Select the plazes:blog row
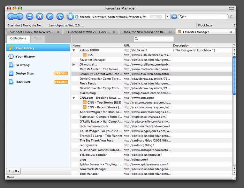This screenshot has width=244, height=188. click(x=152, y=93)
